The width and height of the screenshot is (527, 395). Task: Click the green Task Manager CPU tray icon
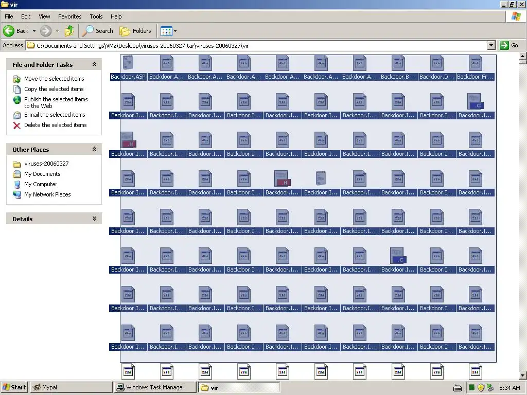(x=471, y=388)
